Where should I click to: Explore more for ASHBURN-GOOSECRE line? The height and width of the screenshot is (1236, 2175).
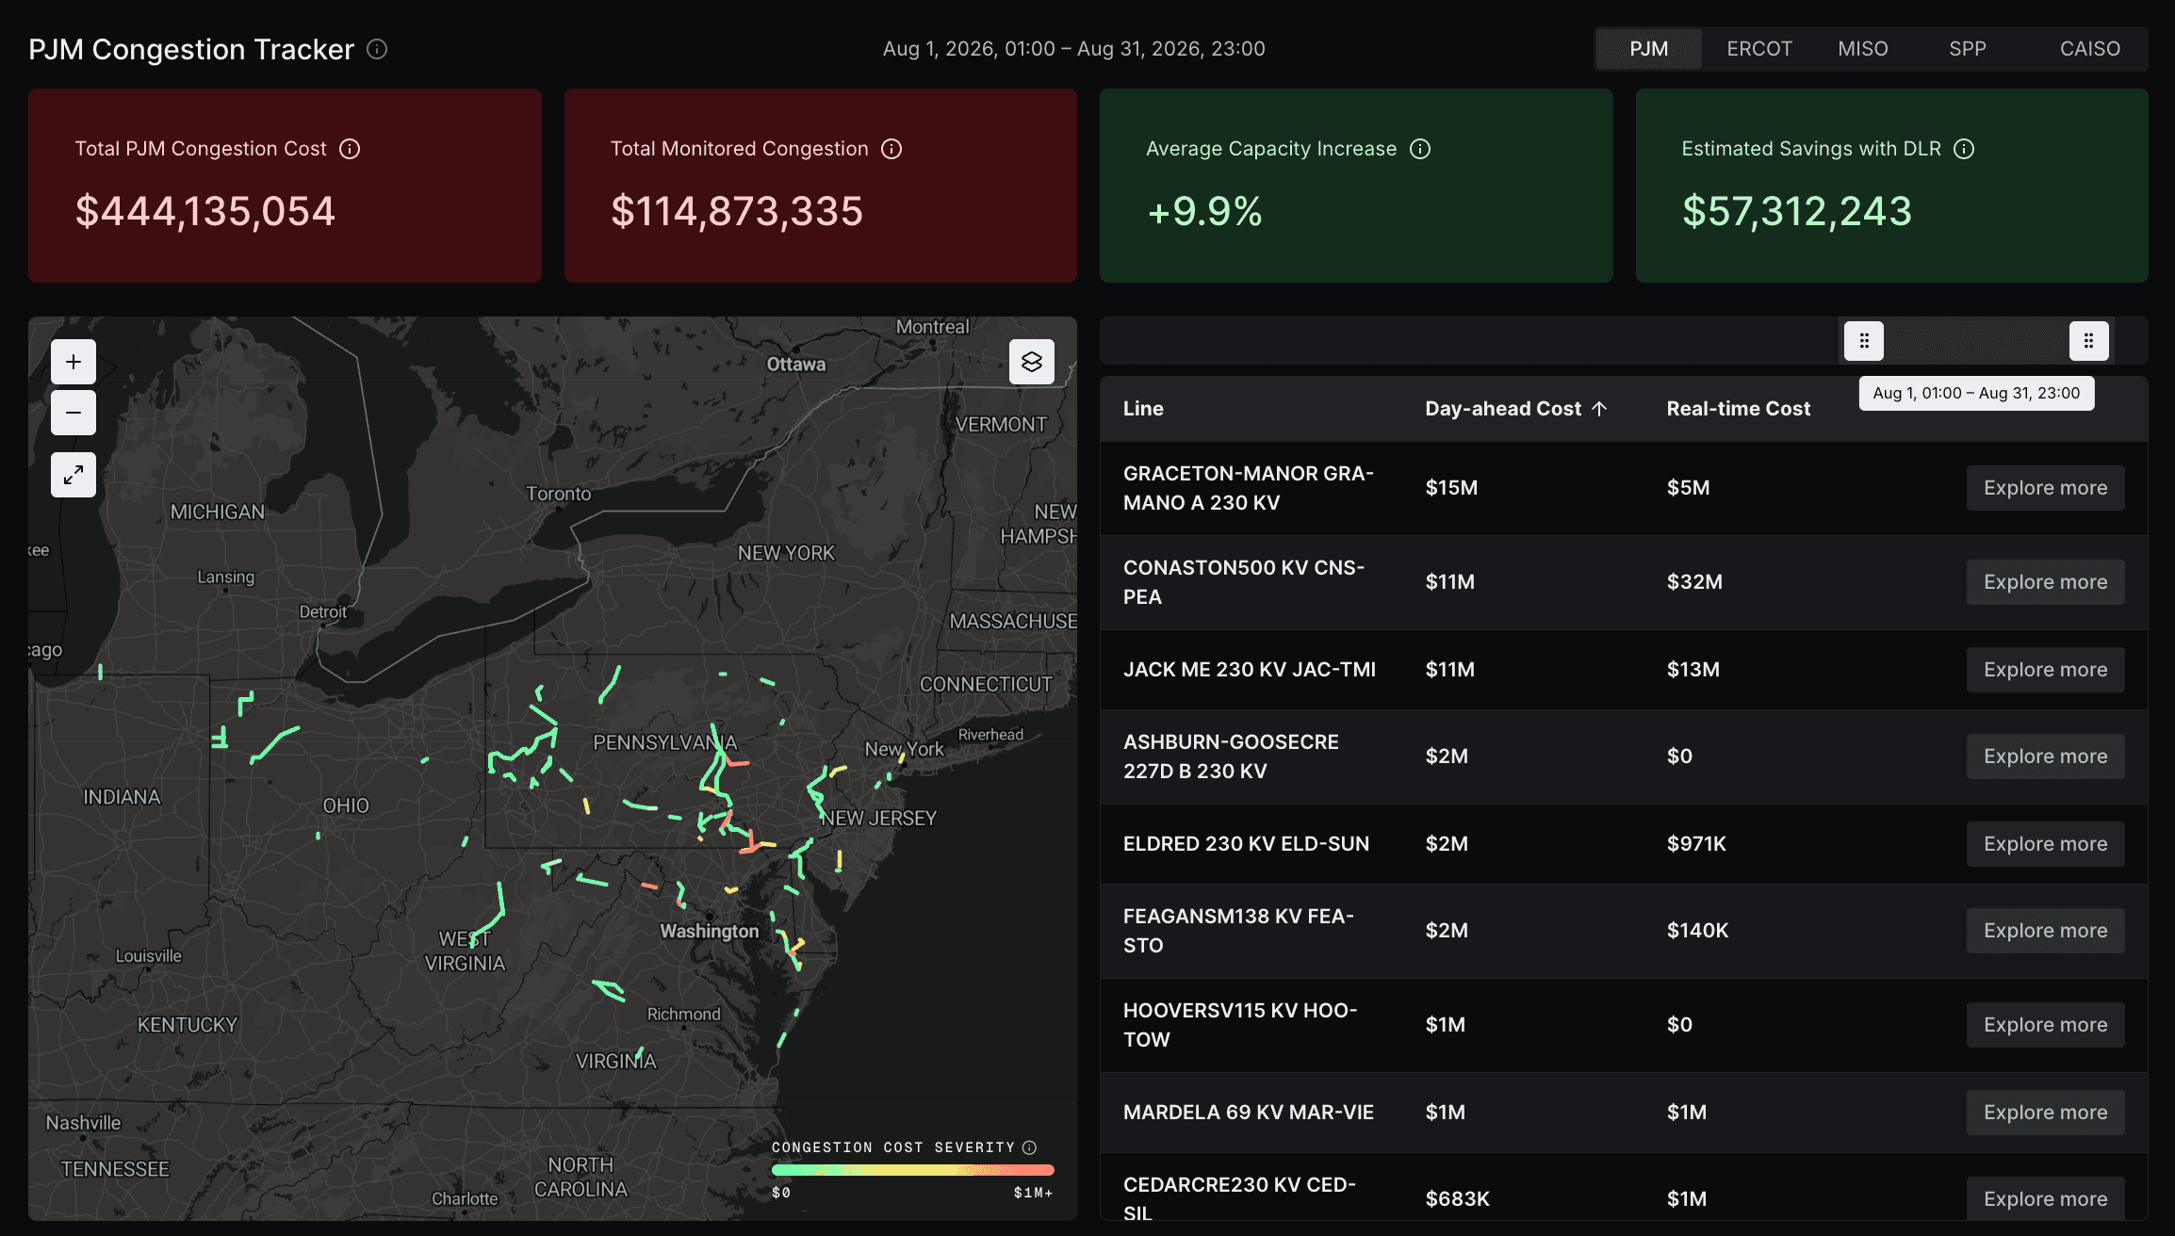click(2045, 756)
